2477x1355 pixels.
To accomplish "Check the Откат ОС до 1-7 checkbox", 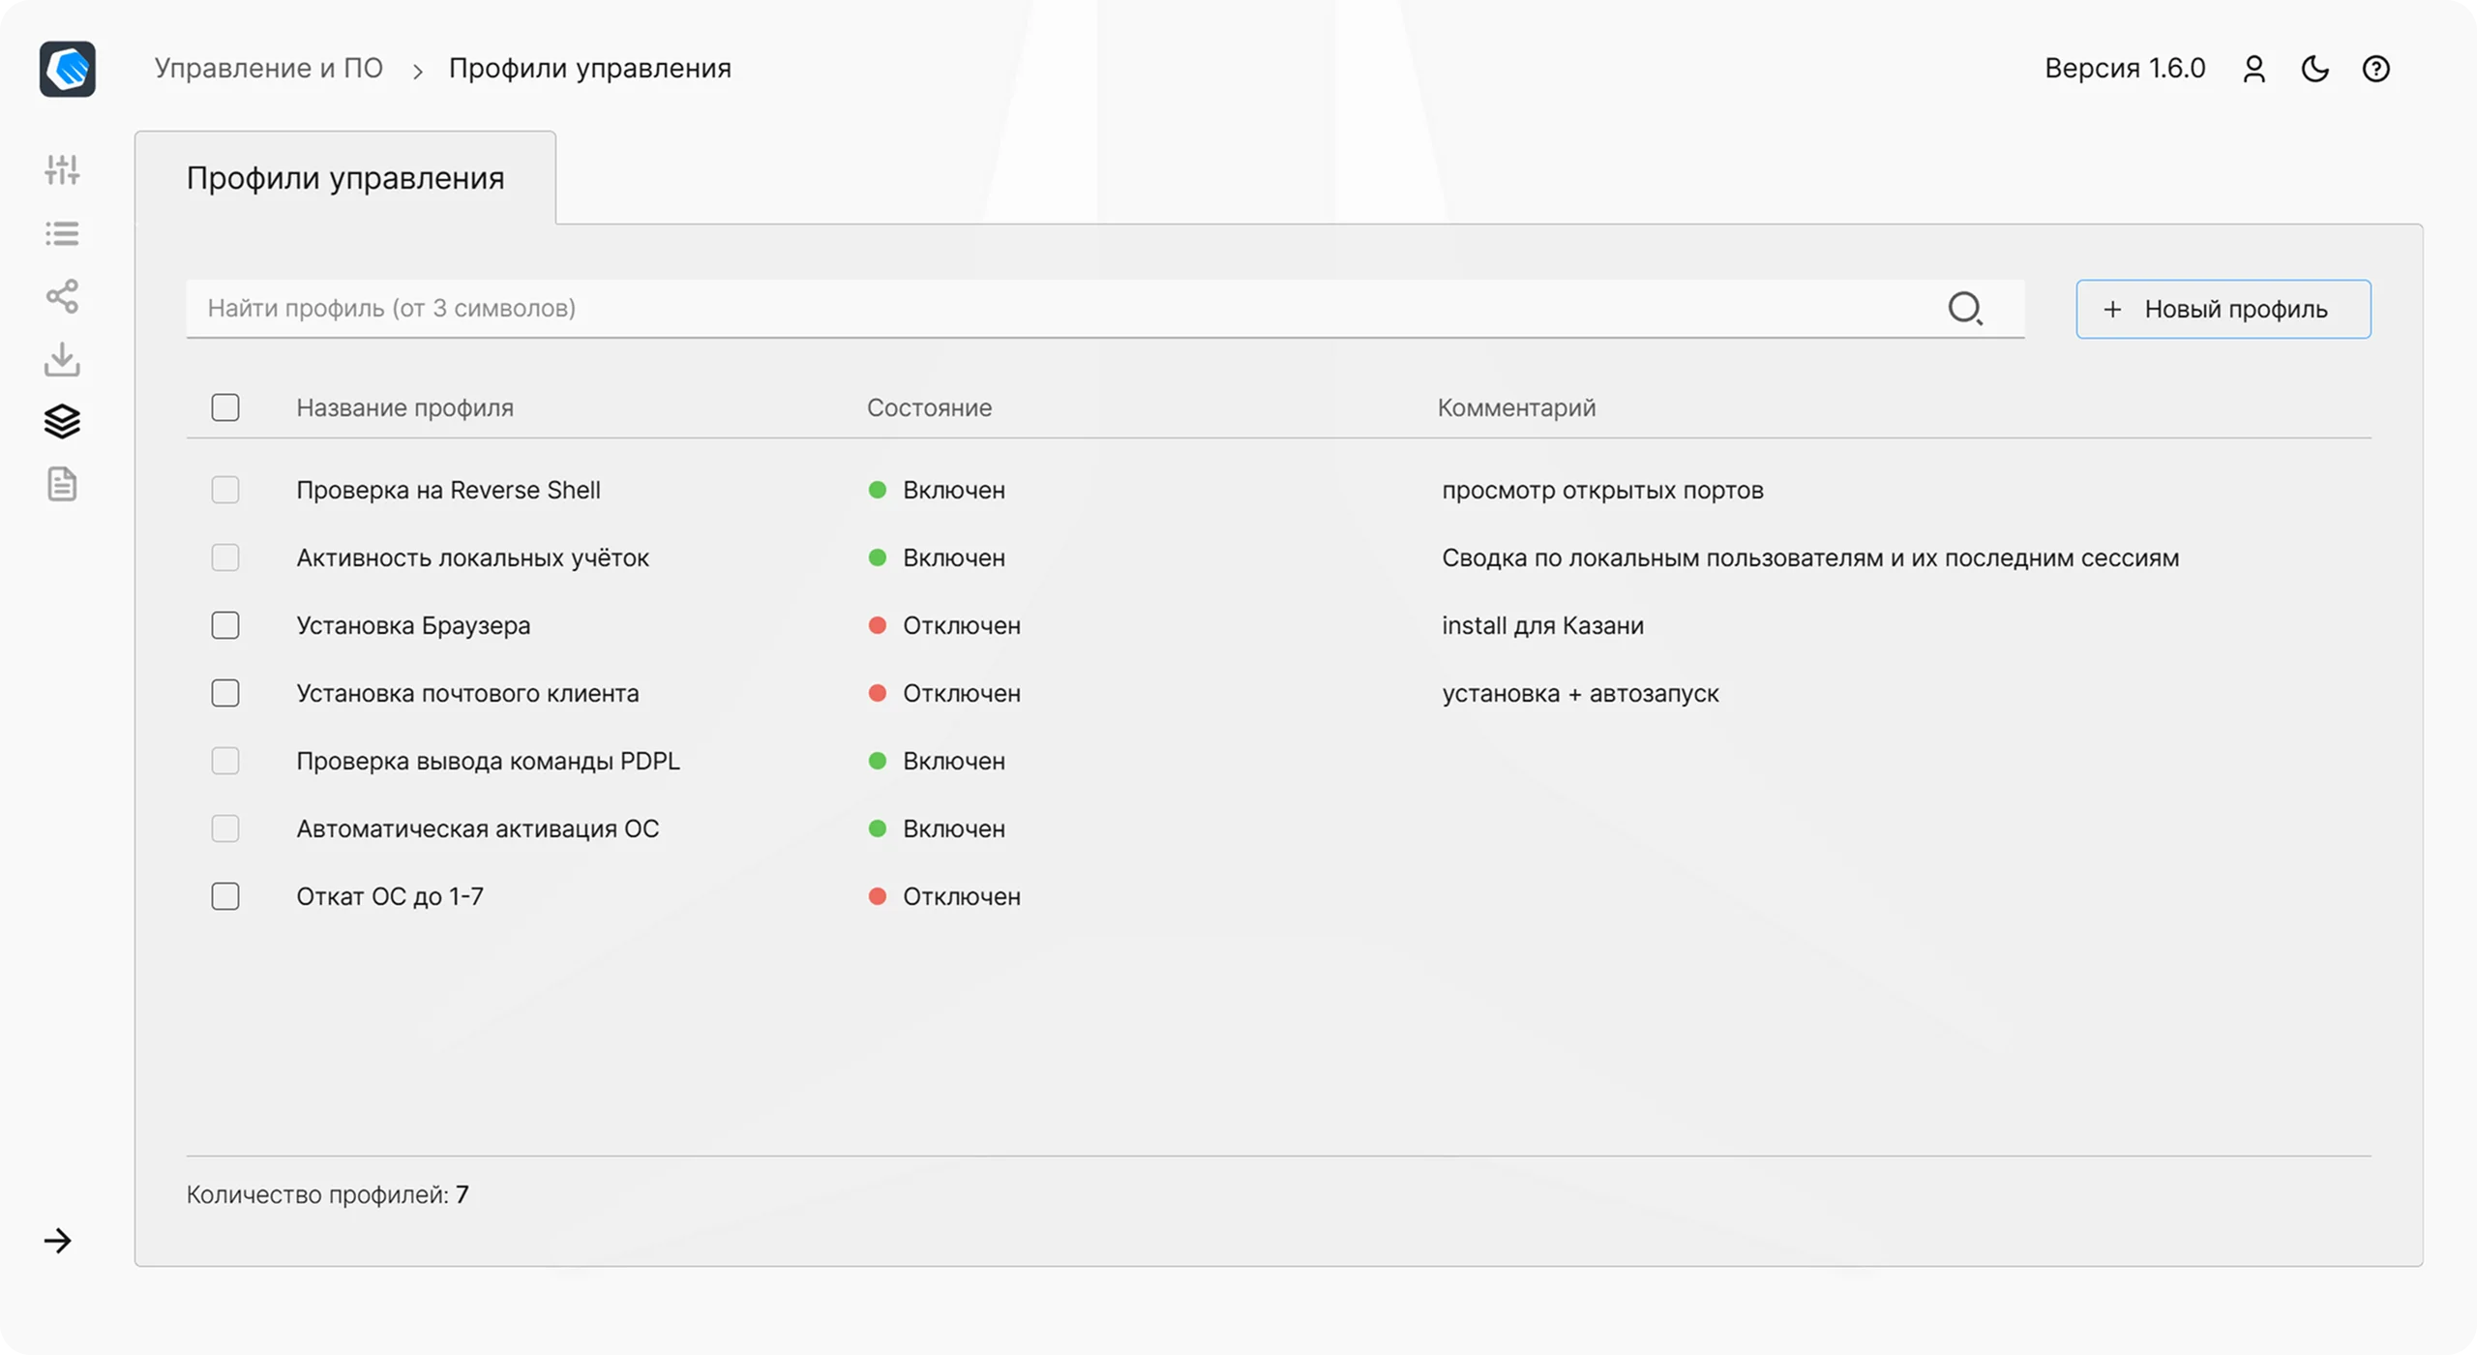I will point(225,896).
